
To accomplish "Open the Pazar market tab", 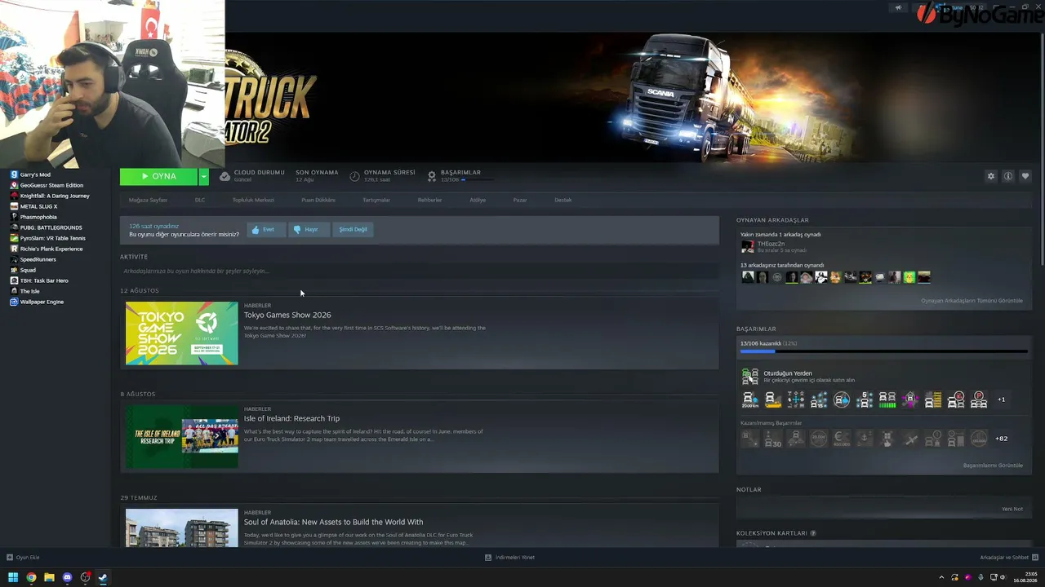I will [520, 200].
